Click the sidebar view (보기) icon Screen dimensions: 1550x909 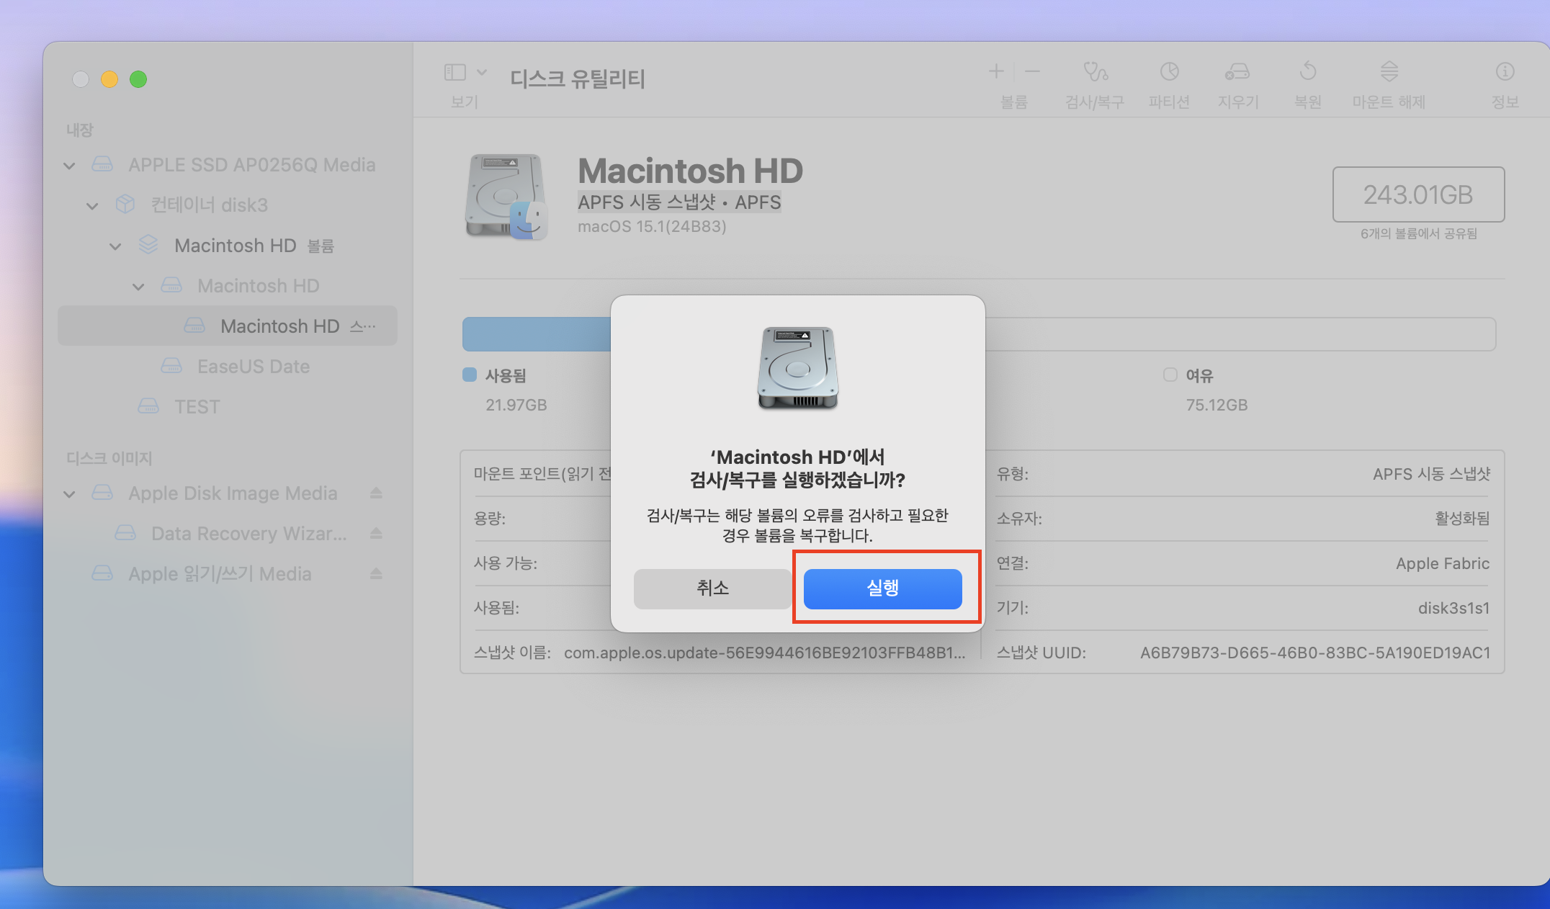pyautogui.click(x=455, y=72)
